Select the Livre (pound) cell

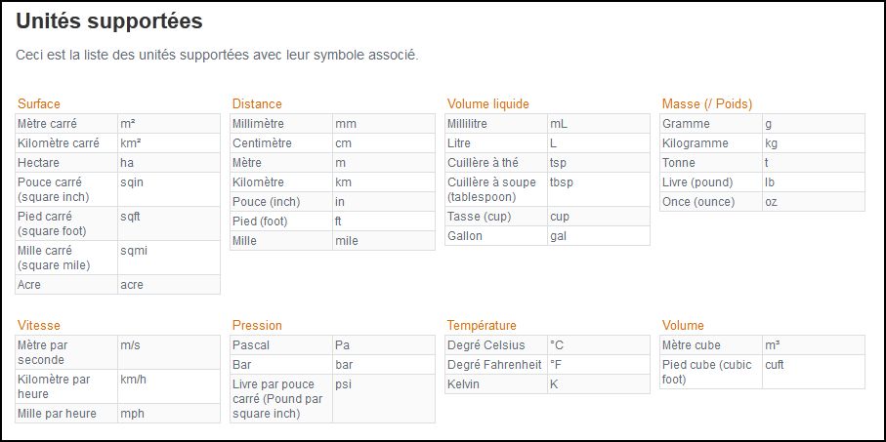point(711,182)
